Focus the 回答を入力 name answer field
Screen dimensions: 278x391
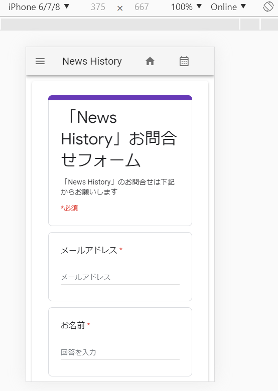(x=120, y=352)
